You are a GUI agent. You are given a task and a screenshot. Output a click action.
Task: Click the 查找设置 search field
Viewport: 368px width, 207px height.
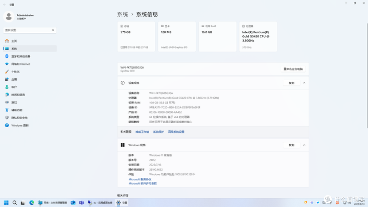(x=30, y=30)
